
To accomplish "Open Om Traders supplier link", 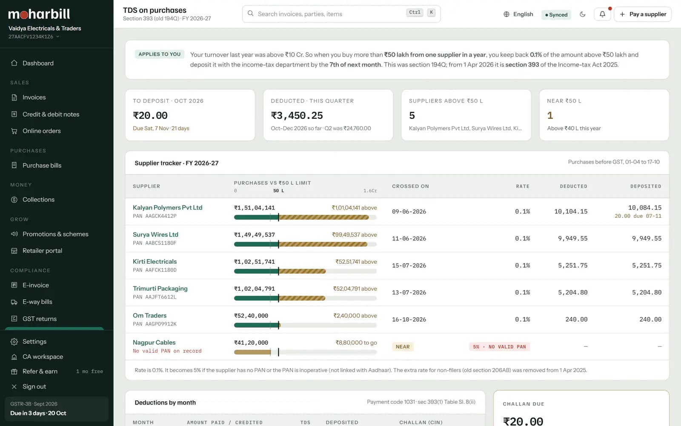I will [149, 316].
